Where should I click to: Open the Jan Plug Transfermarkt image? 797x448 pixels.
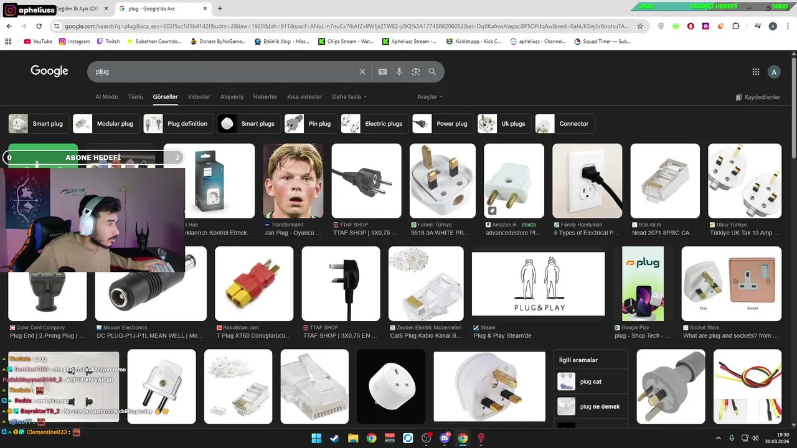point(293,180)
